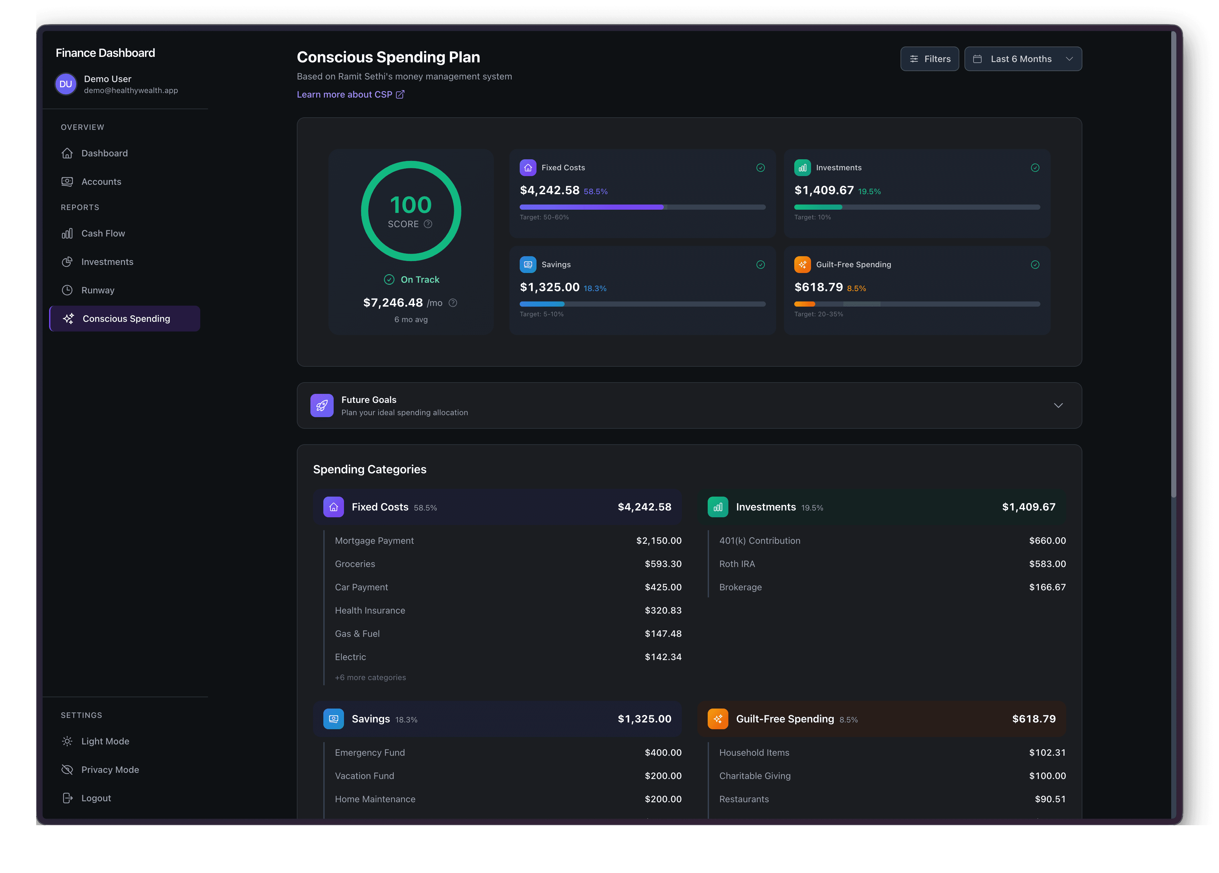Toggle Light Mode in settings
The image size is (1219, 873).
click(105, 741)
